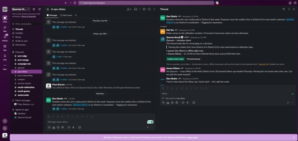Open DMs from the left rail
The height and width of the screenshot is (141, 298).
coord(5,28)
